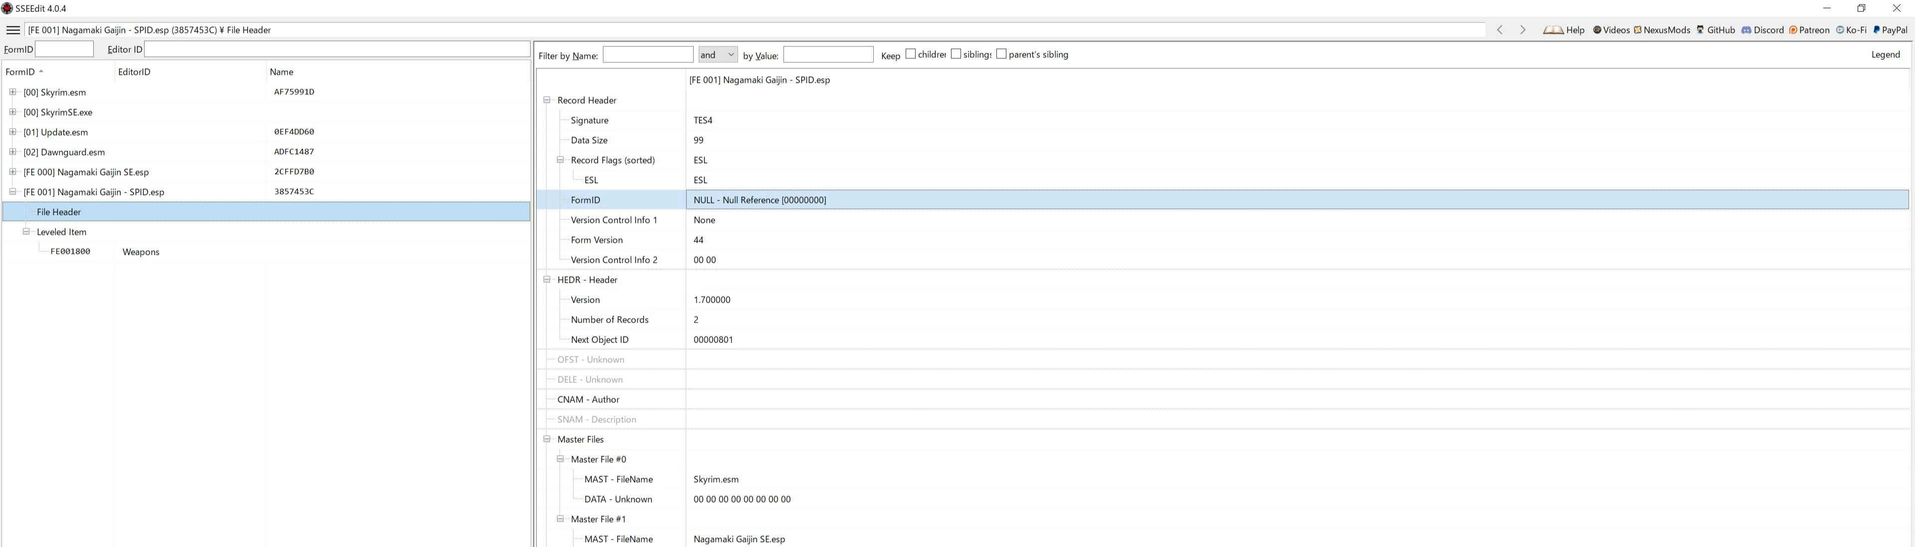Select Number of Records value
The height and width of the screenshot is (547, 1915).
pyautogui.click(x=696, y=320)
